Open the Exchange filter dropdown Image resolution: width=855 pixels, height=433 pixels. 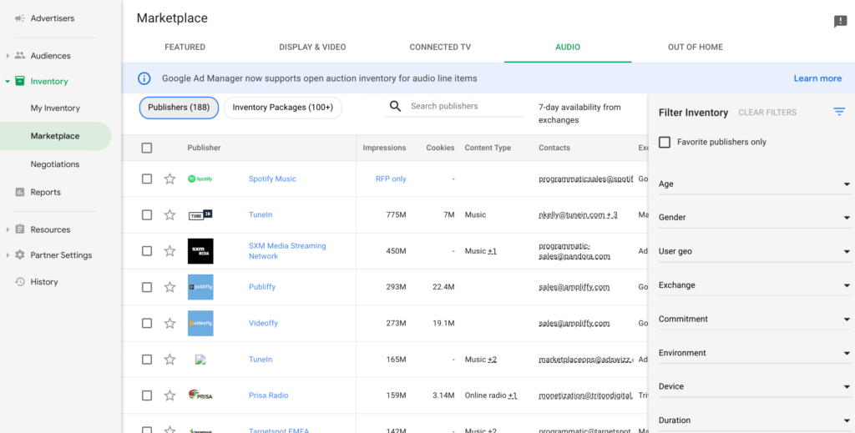click(x=755, y=285)
